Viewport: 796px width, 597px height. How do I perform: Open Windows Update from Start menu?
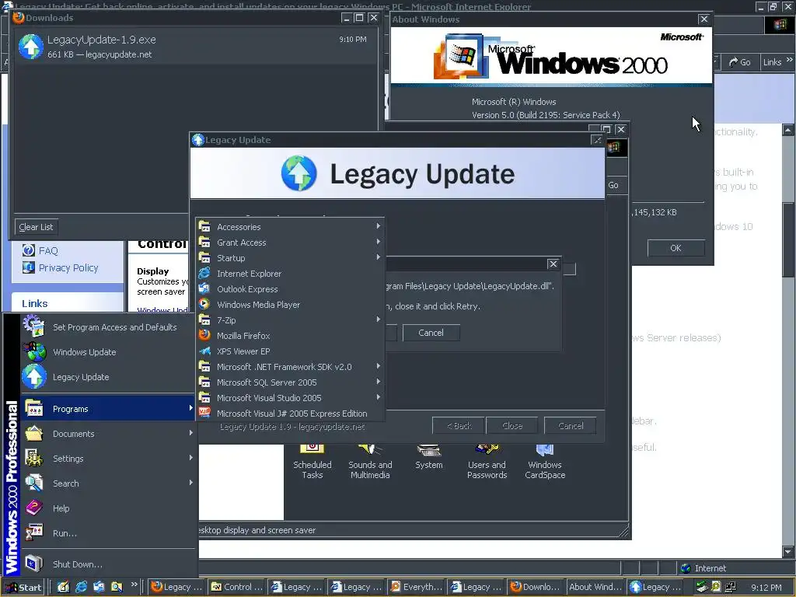click(107, 352)
